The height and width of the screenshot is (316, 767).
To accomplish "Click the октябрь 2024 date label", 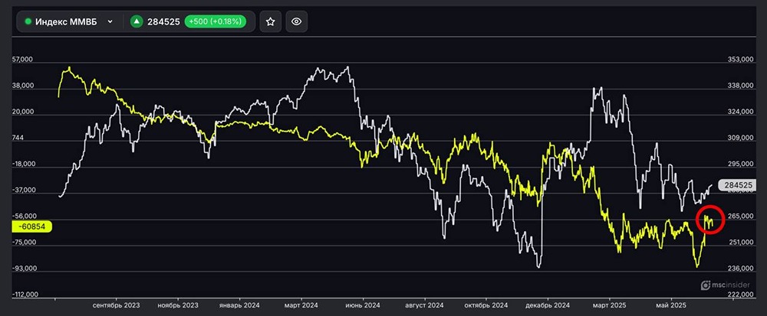I will [486, 305].
